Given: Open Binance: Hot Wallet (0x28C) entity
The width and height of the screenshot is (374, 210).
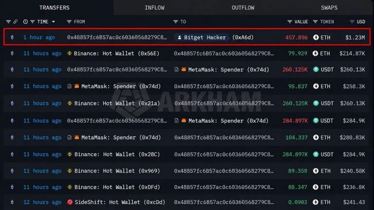Looking at the screenshot, I should coord(117,154).
